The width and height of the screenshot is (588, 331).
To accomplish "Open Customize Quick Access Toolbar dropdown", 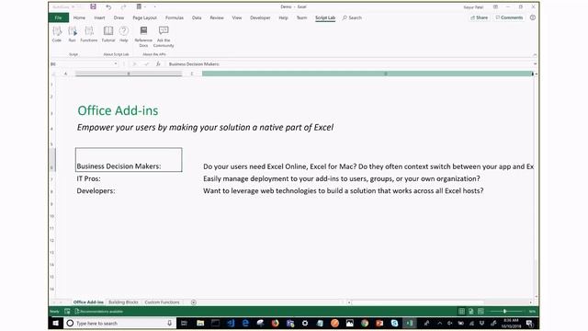I will coord(154,6).
